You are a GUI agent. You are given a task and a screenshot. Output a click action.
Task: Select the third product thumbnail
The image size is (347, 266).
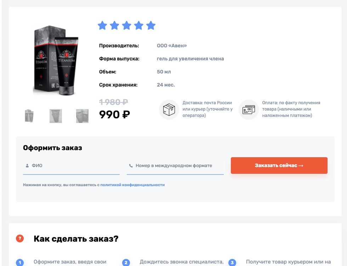[x=82, y=116]
